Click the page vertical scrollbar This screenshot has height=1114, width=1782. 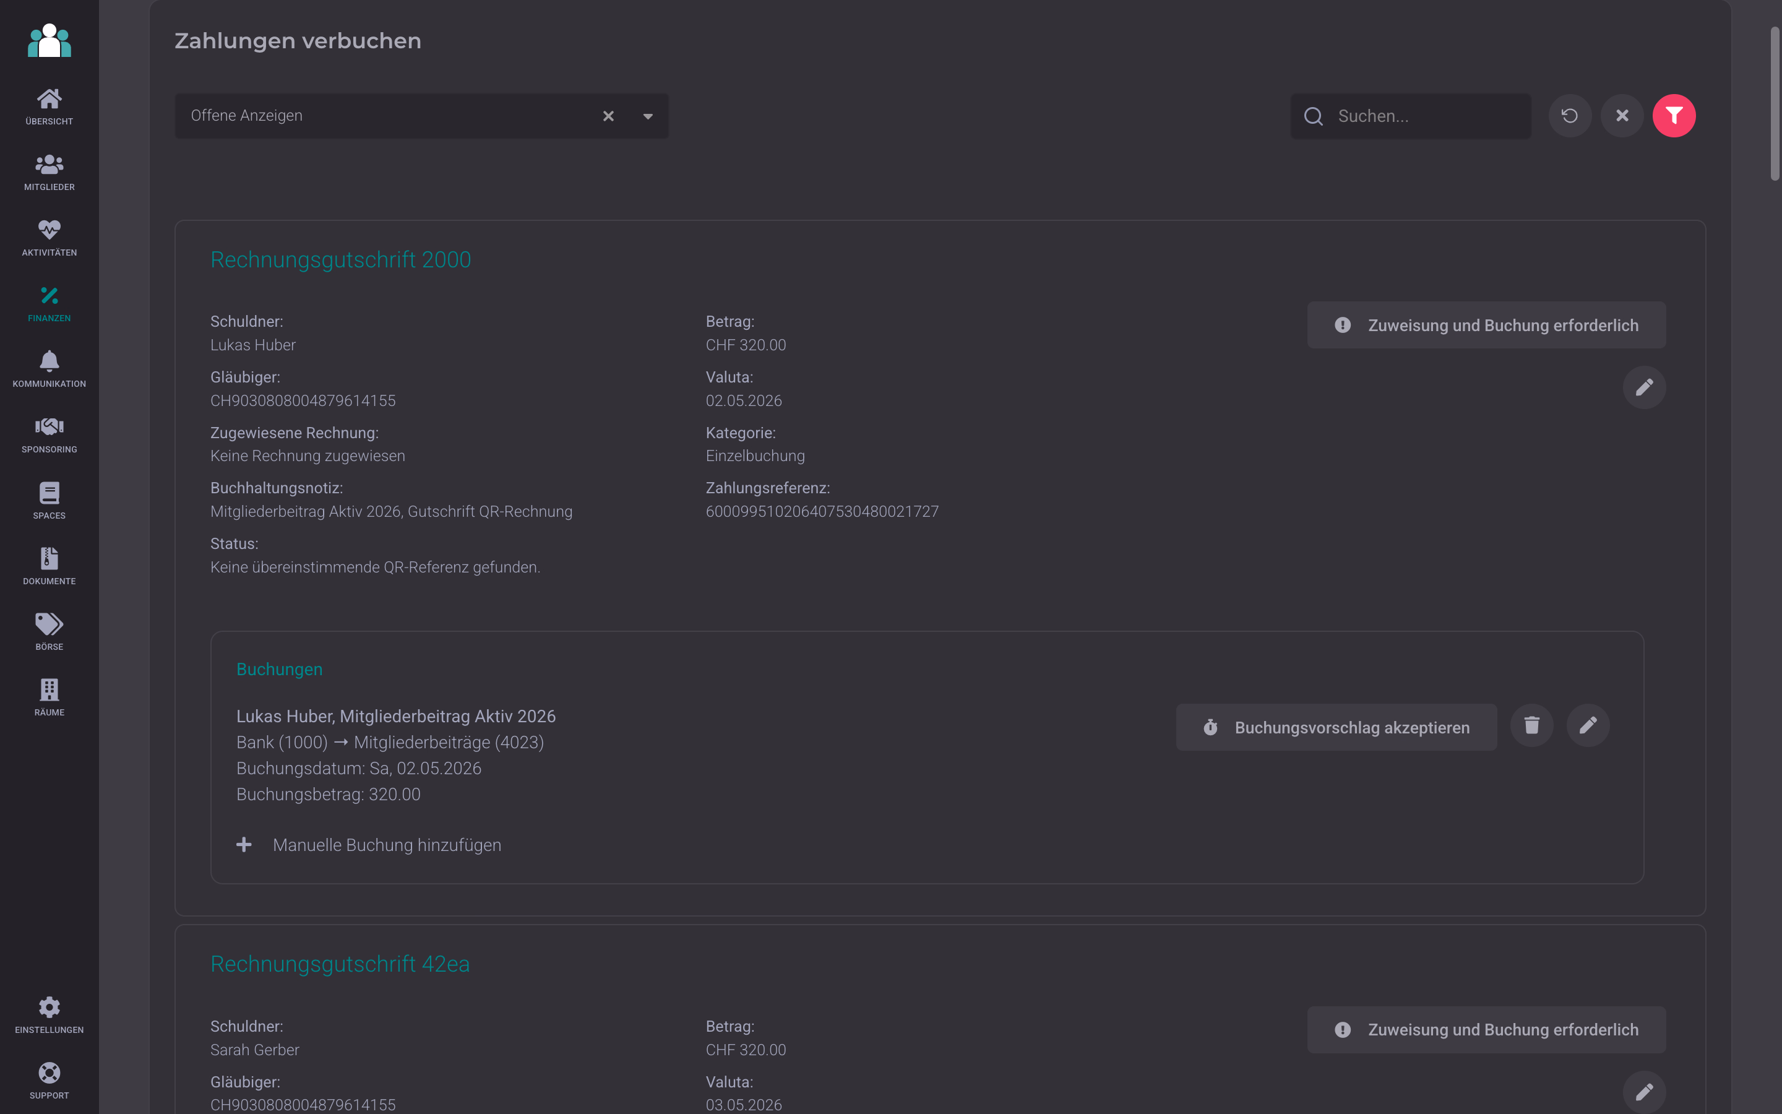click(1775, 103)
